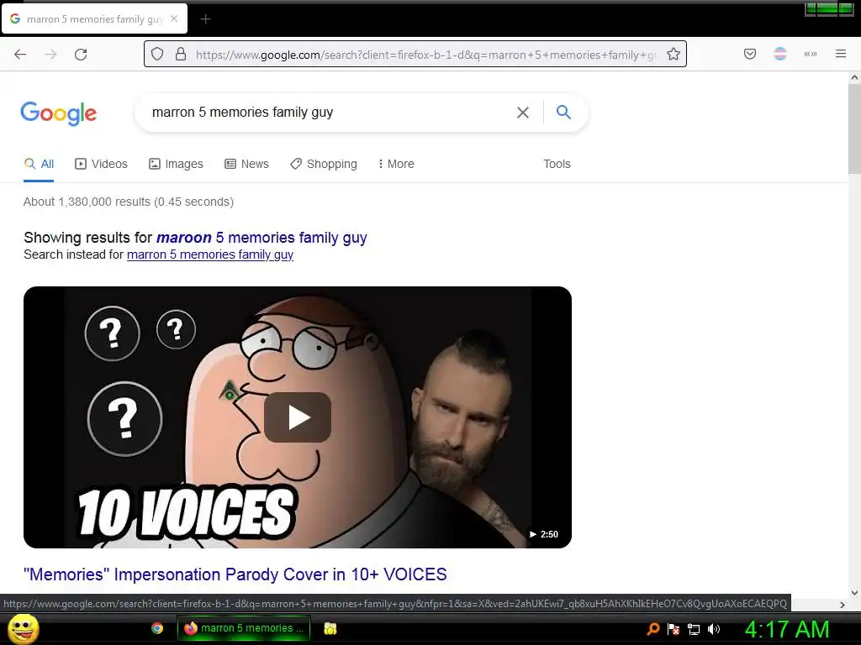
Task: Search instead for marron 5 memories family guy
Action: click(210, 254)
